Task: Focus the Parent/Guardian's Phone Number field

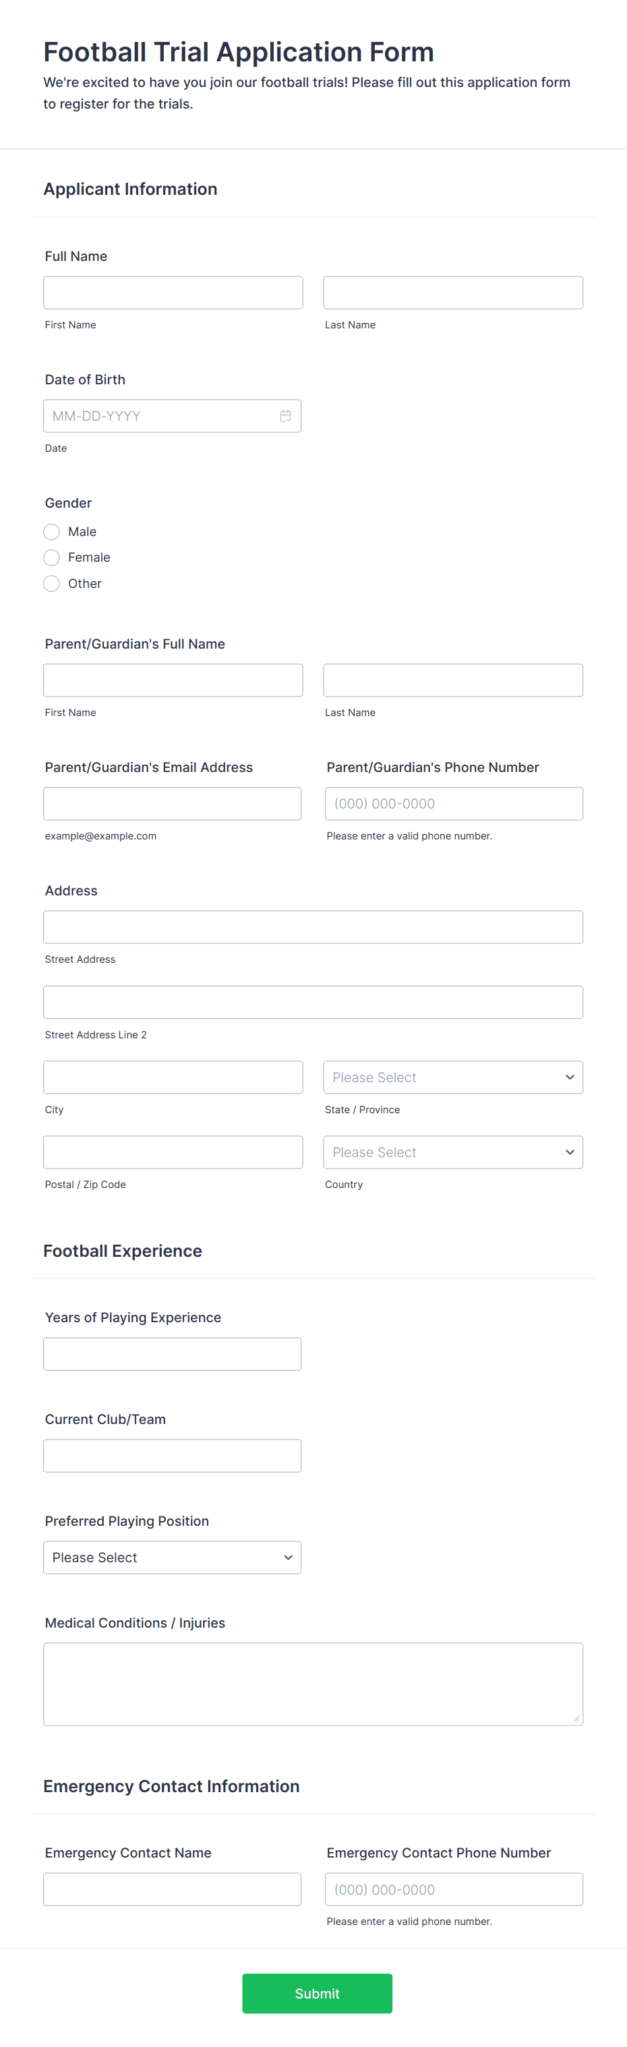Action: [453, 804]
